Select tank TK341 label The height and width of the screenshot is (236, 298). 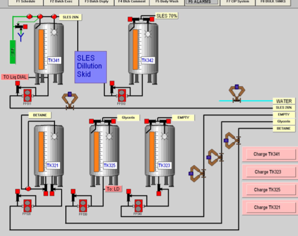click(x=53, y=60)
